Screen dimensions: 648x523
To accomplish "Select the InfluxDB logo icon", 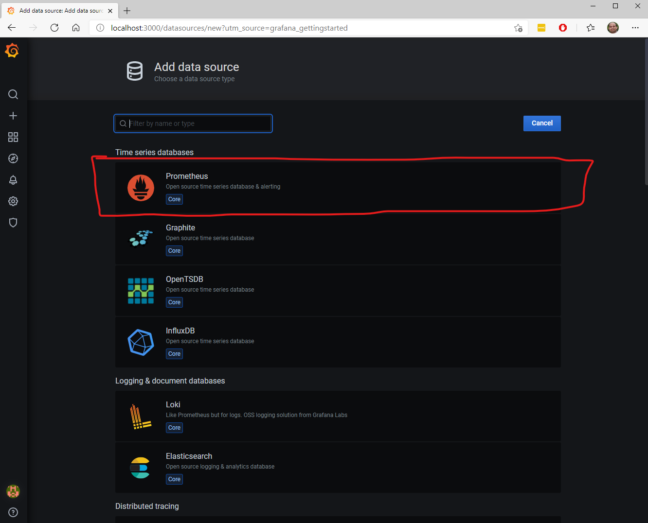I will (141, 342).
